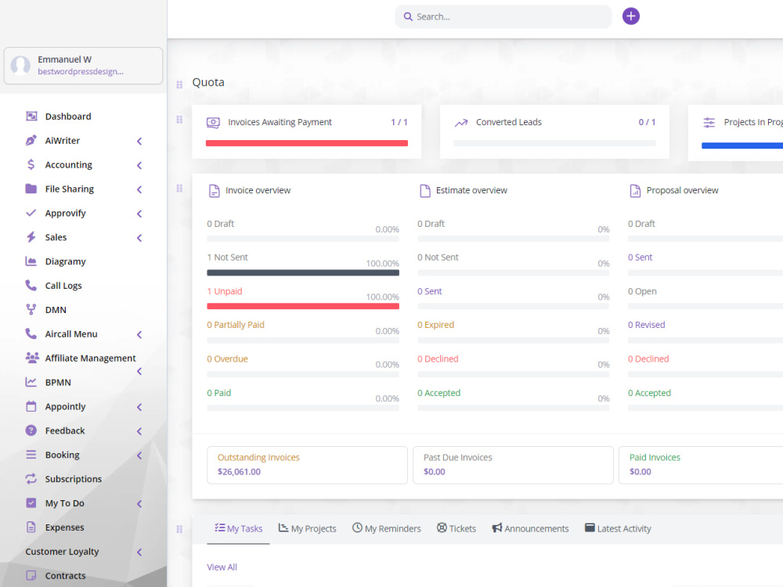Image resolution: width=783 pixels, height=587 pixels.
Task: Click the Booking list icon
Action: click(x=31, y=454)
